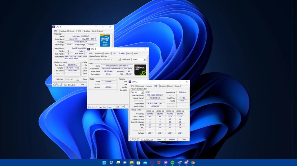
Task: Switch to Memory tab in SPD window
Action: point(149,86)
